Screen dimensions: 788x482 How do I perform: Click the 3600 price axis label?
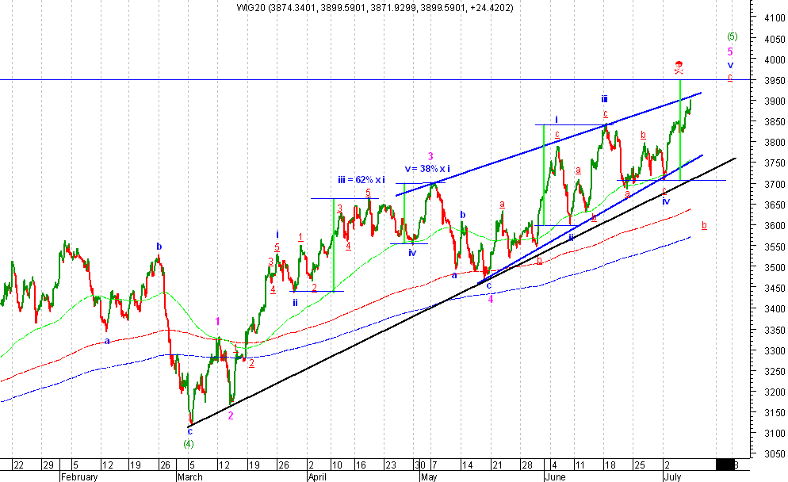(774, 226)
